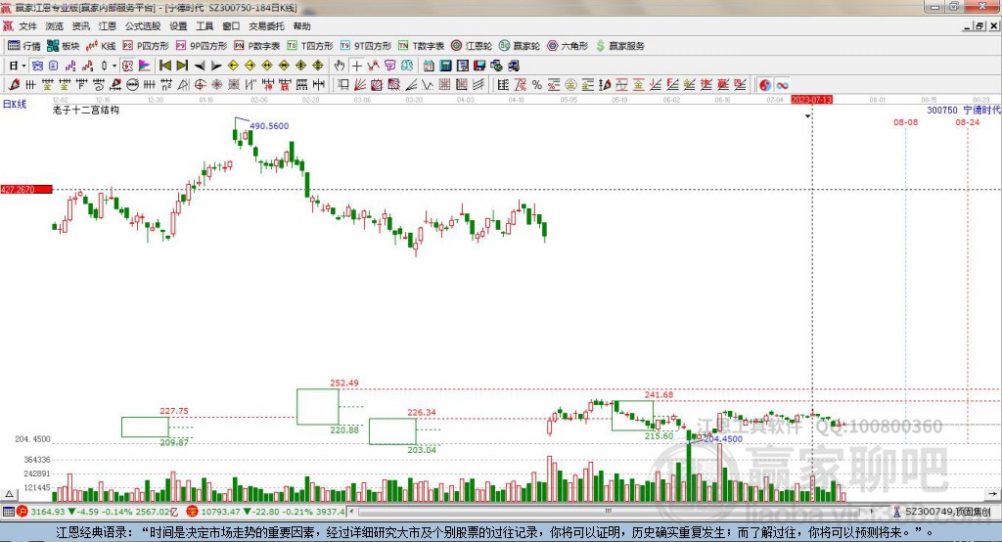
Task: Jump to first bar with skip-start icon
Action: [x=164, y=66]
